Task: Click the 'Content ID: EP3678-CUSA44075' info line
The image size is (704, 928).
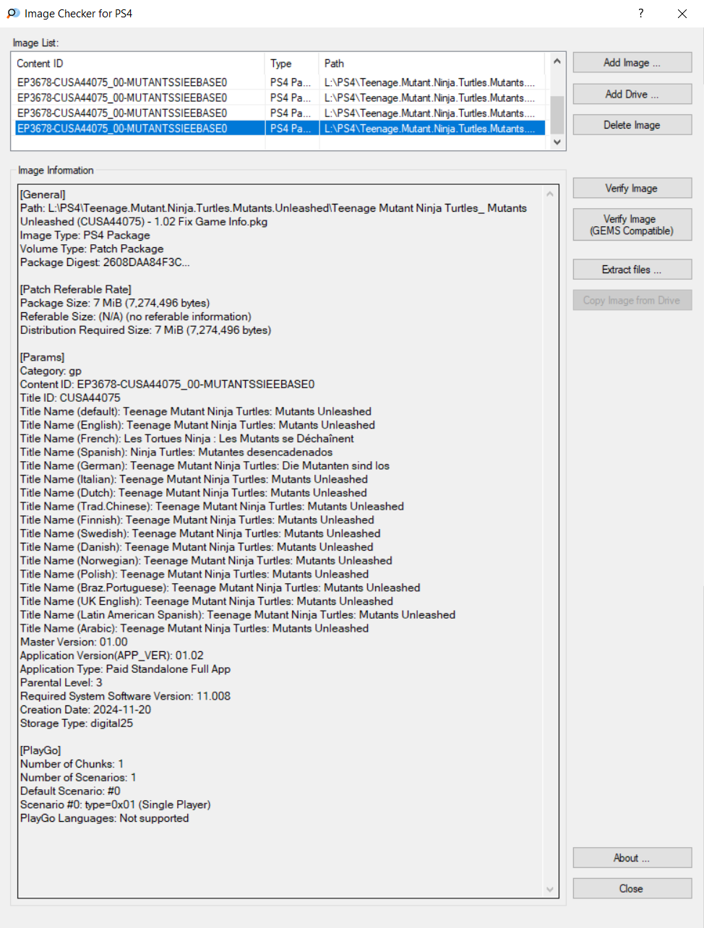Action: [x=168, y=384]
